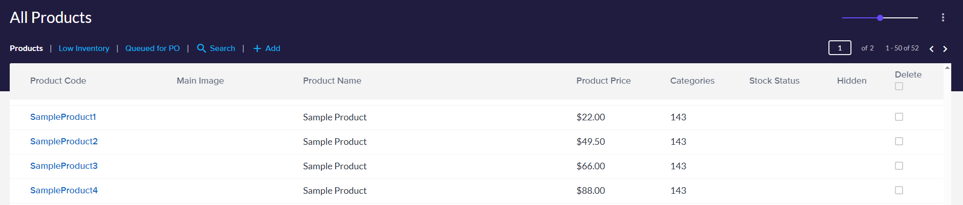The image size is (963, 205).
Task: Adjust the zoom slider handle
Action: click(880, 18)
